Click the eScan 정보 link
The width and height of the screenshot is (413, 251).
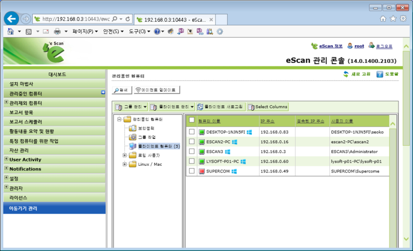(x=330, y=46)
